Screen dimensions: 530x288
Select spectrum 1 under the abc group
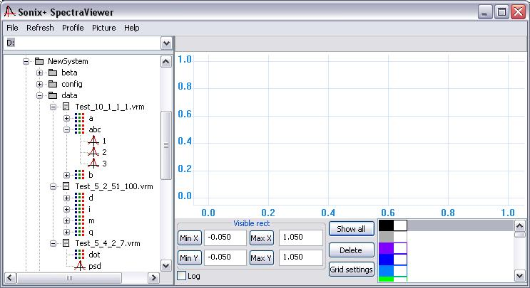pyautogui.click(x=92, y=141)
